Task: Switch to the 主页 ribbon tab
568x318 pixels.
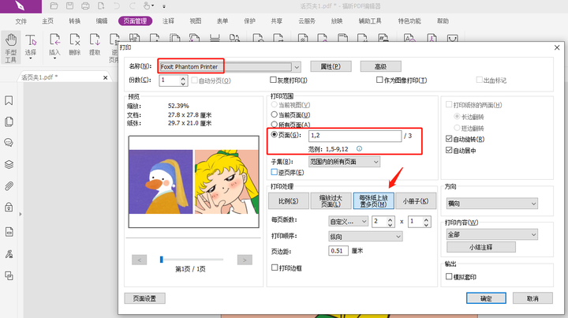Action: click(x=47, y=21)
